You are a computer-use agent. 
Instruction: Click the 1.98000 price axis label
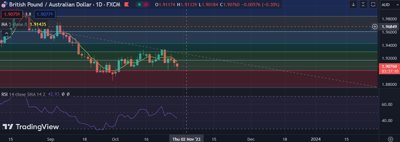(x=389, y=19)
